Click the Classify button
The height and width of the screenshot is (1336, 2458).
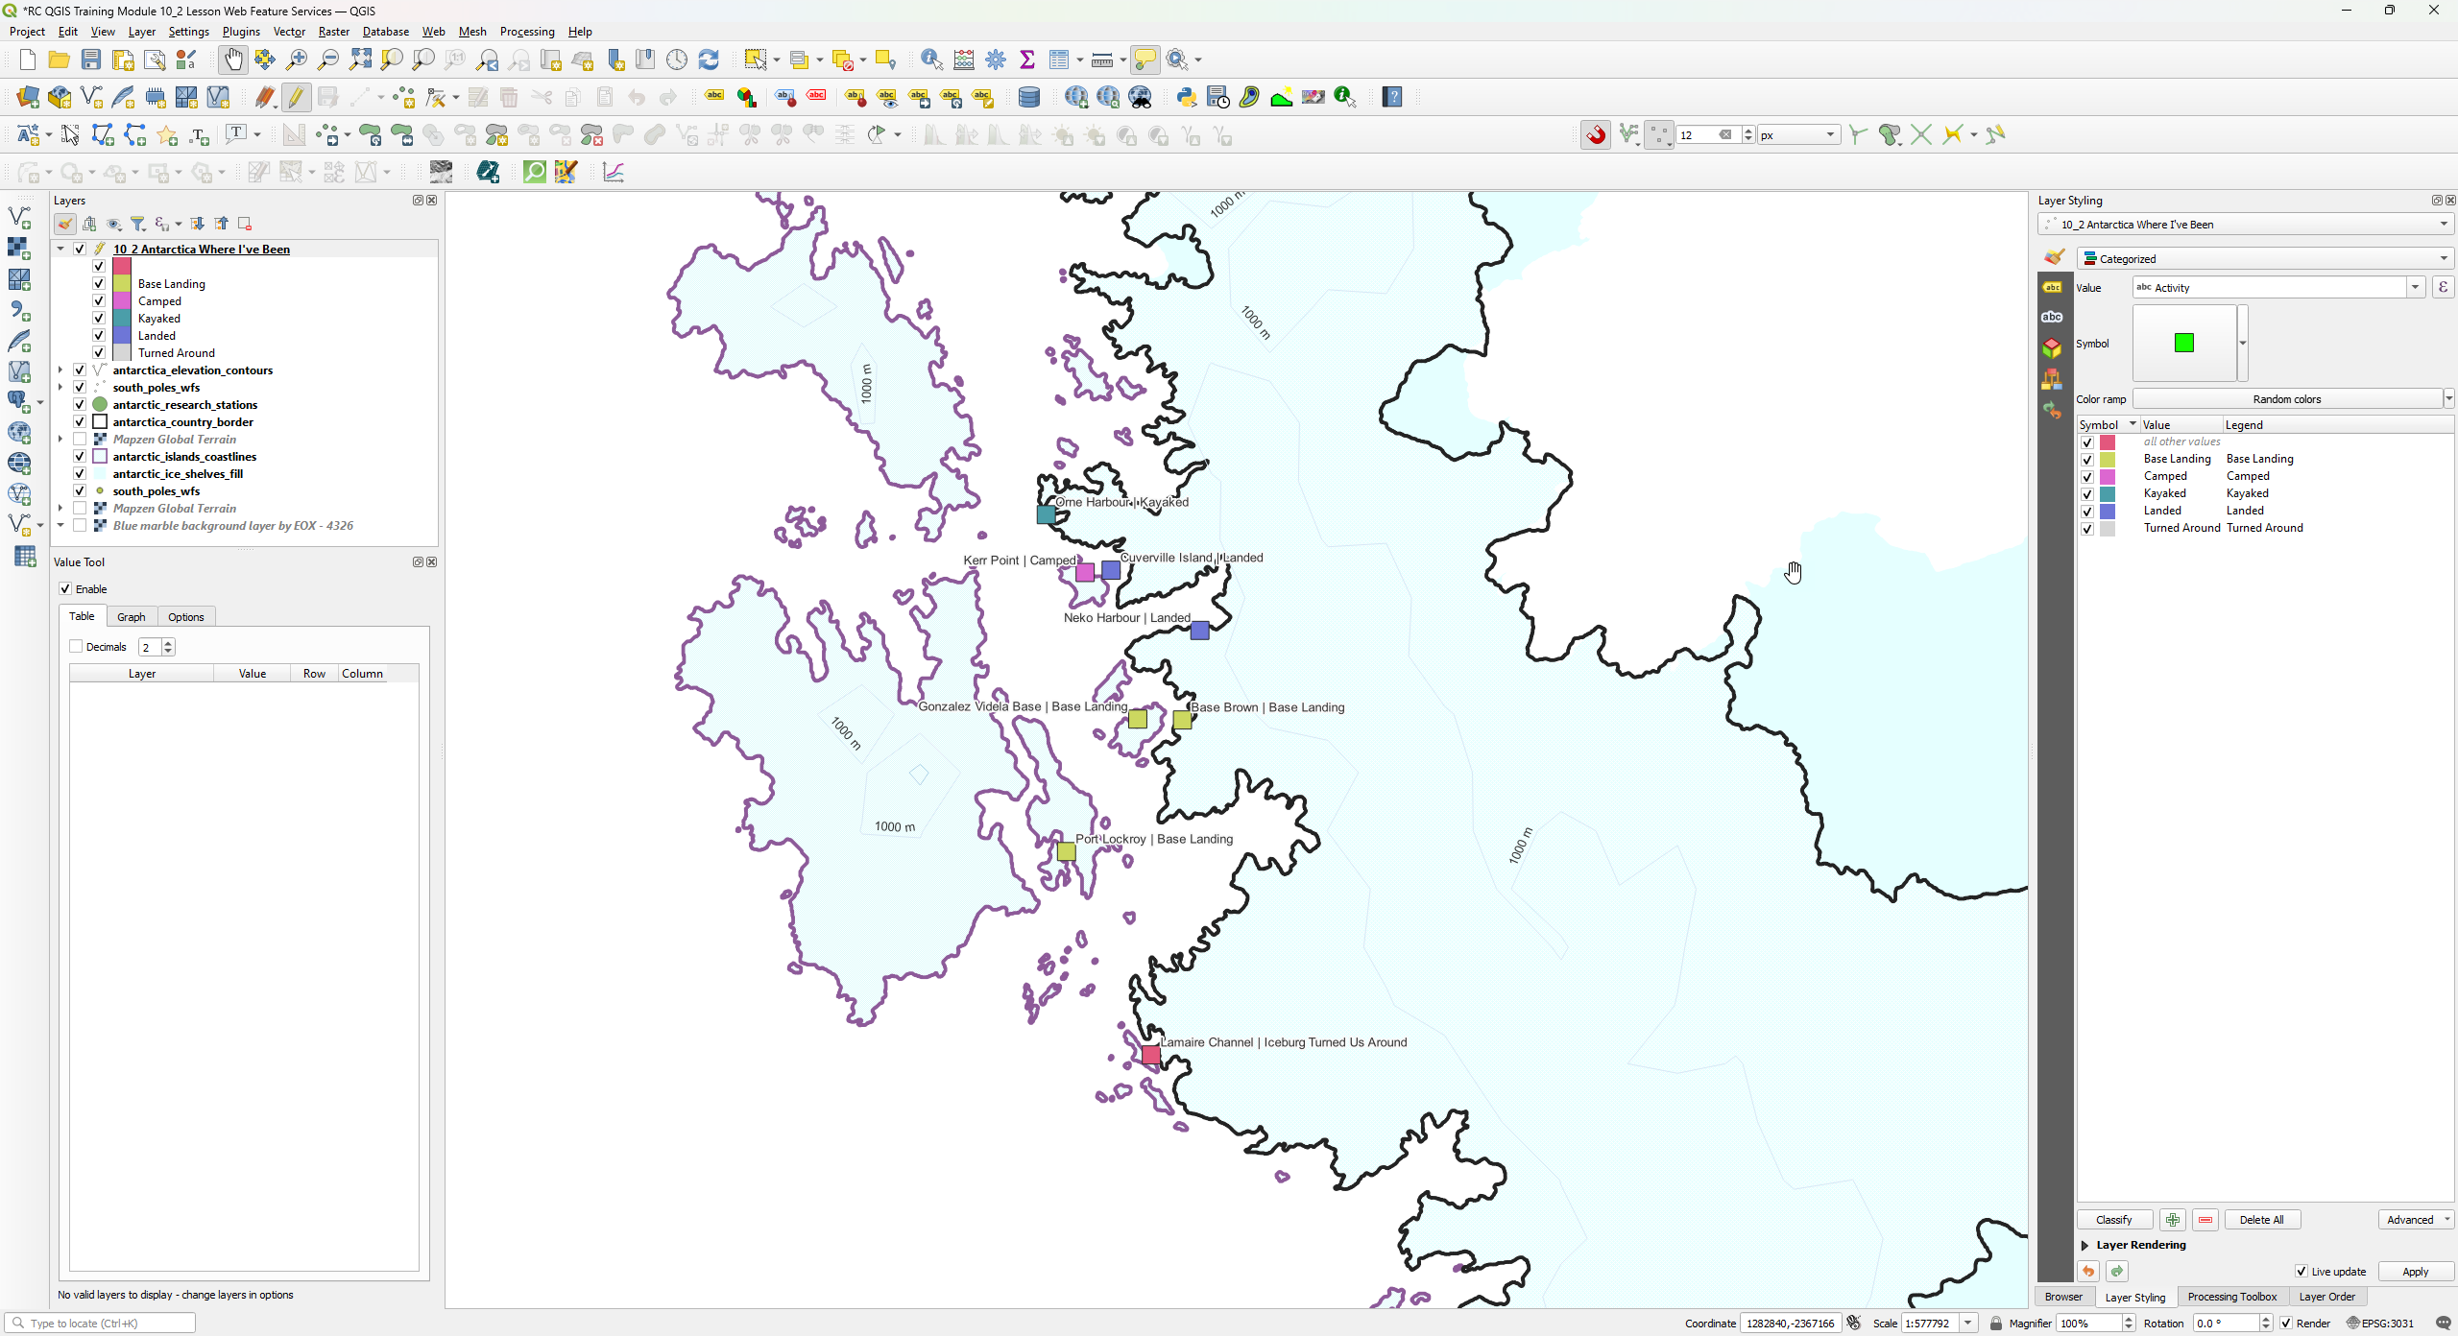tap(2113, 1220)
